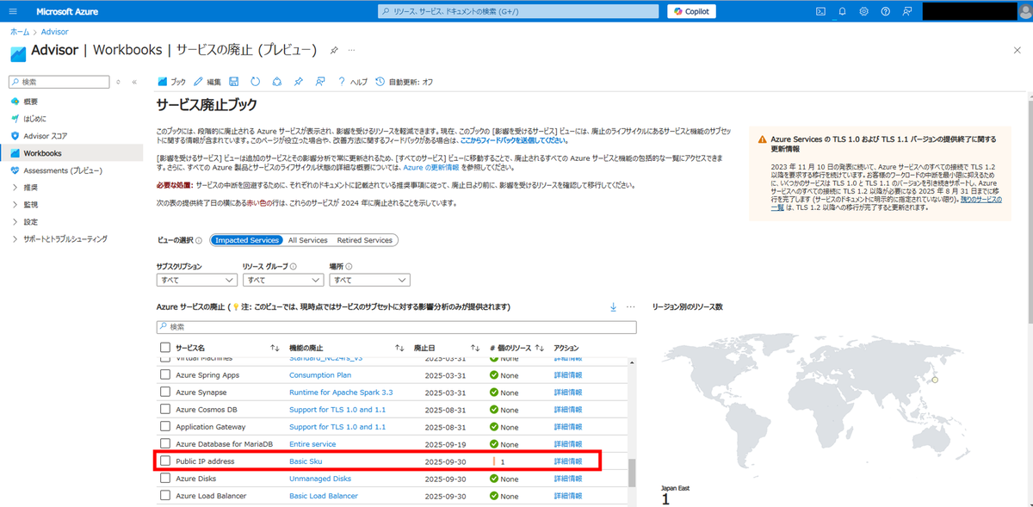The height and width of the screenshot is (507, 1033).
Task: Sort by the 廃止日 column arrows
Action: click(475, 348)
